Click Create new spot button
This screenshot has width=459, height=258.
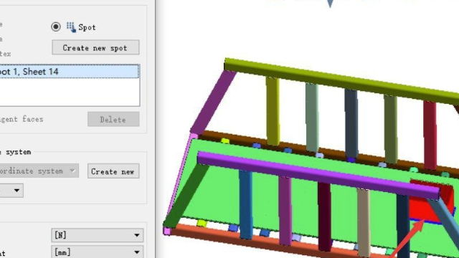pyautogui.click(x=95, y=48)
